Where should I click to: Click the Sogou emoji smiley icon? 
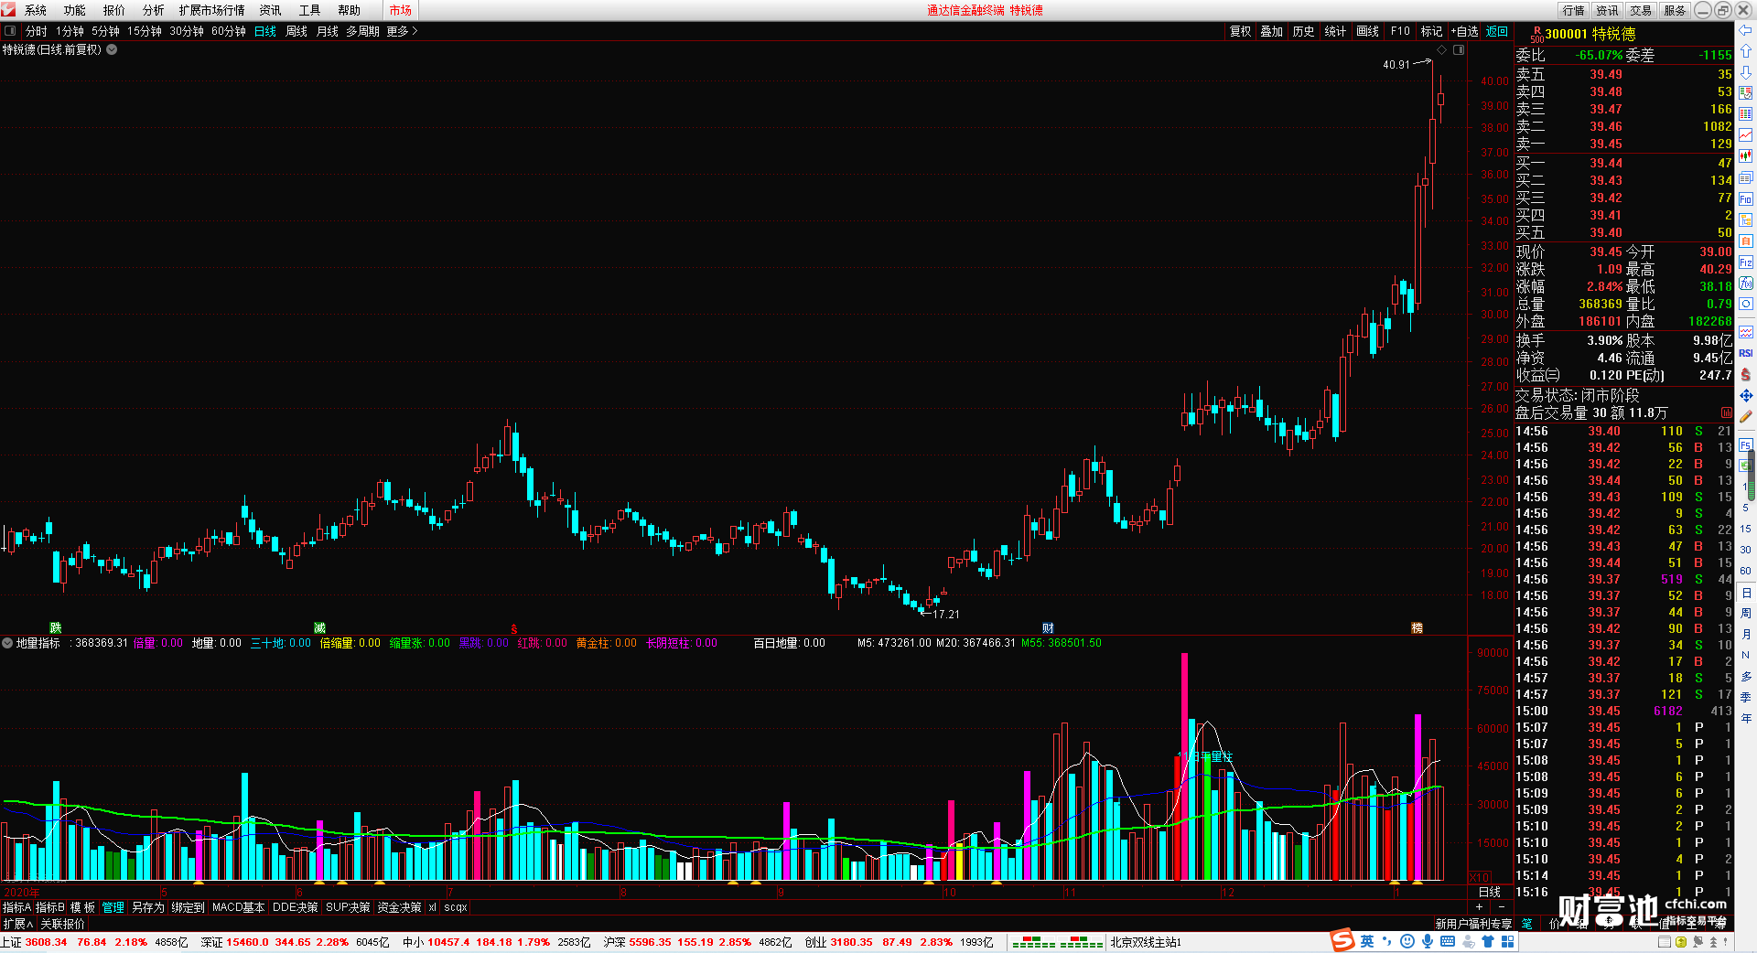tap(1407, 941)
